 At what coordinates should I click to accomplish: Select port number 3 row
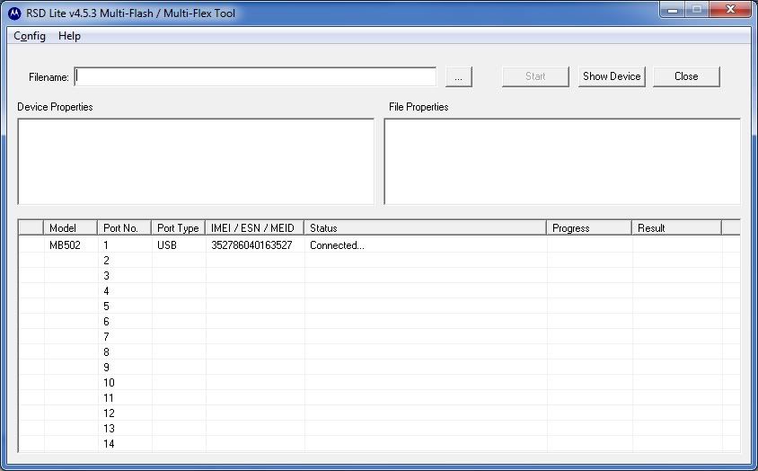(x=380, y=275)
